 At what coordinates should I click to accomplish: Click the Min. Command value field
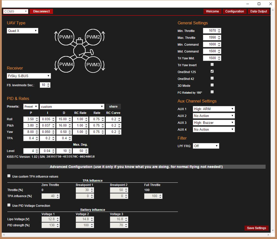[212, 44]
